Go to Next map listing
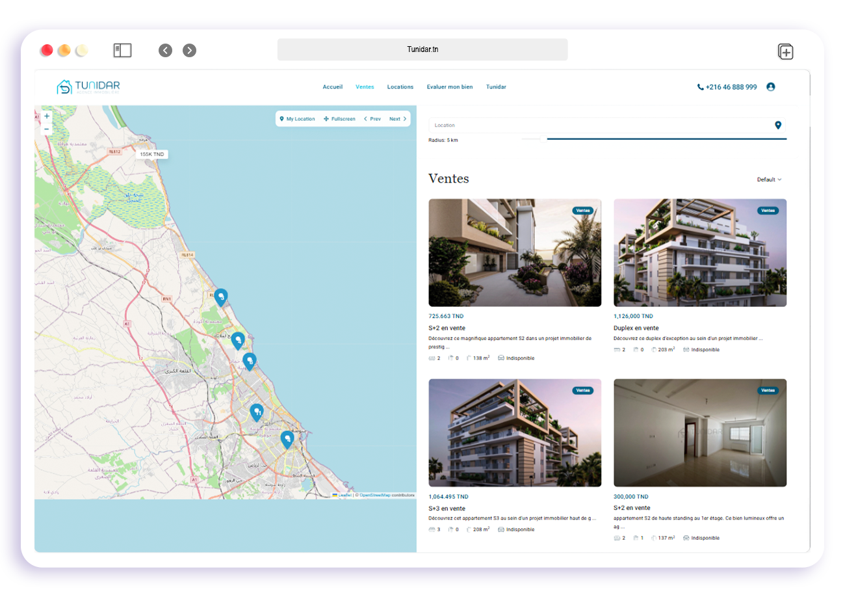 coord(398,119)
